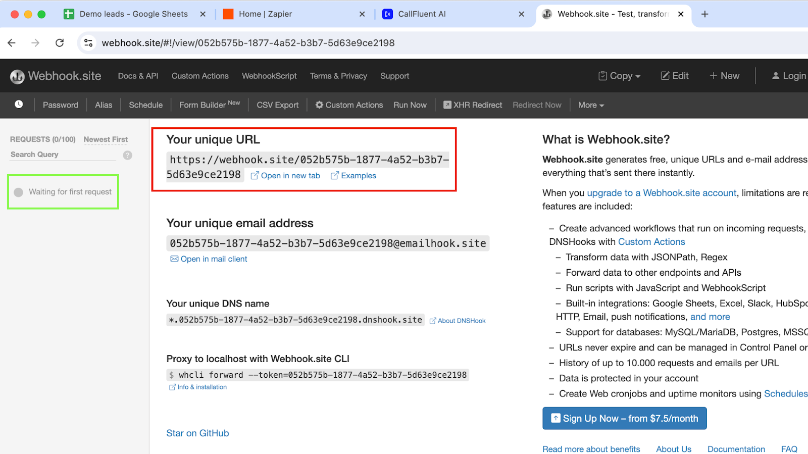808x454 pixels.
Task: Expand the Copy dropdown
Action: click(619, 76)
